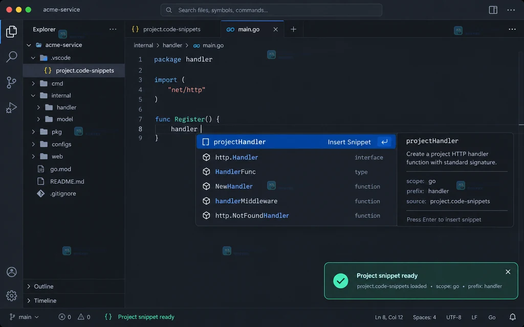Click Spaces: 4 indentation setting
The image size is (524, 327).
[x=424, y=317]
